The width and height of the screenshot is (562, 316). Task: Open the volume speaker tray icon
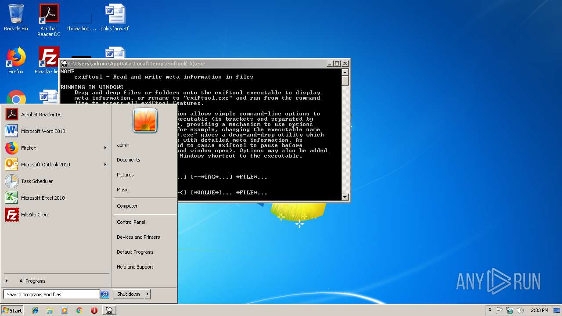point(520,310)
